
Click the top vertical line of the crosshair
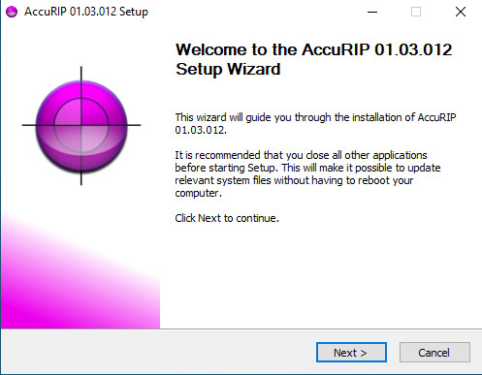tap(81, 74)
